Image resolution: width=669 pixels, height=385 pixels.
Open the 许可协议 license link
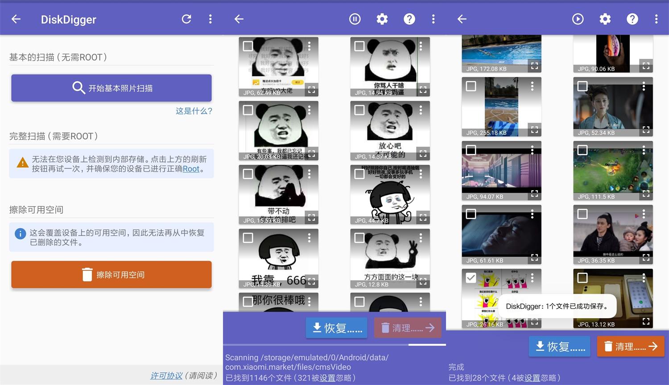[166, 376]
